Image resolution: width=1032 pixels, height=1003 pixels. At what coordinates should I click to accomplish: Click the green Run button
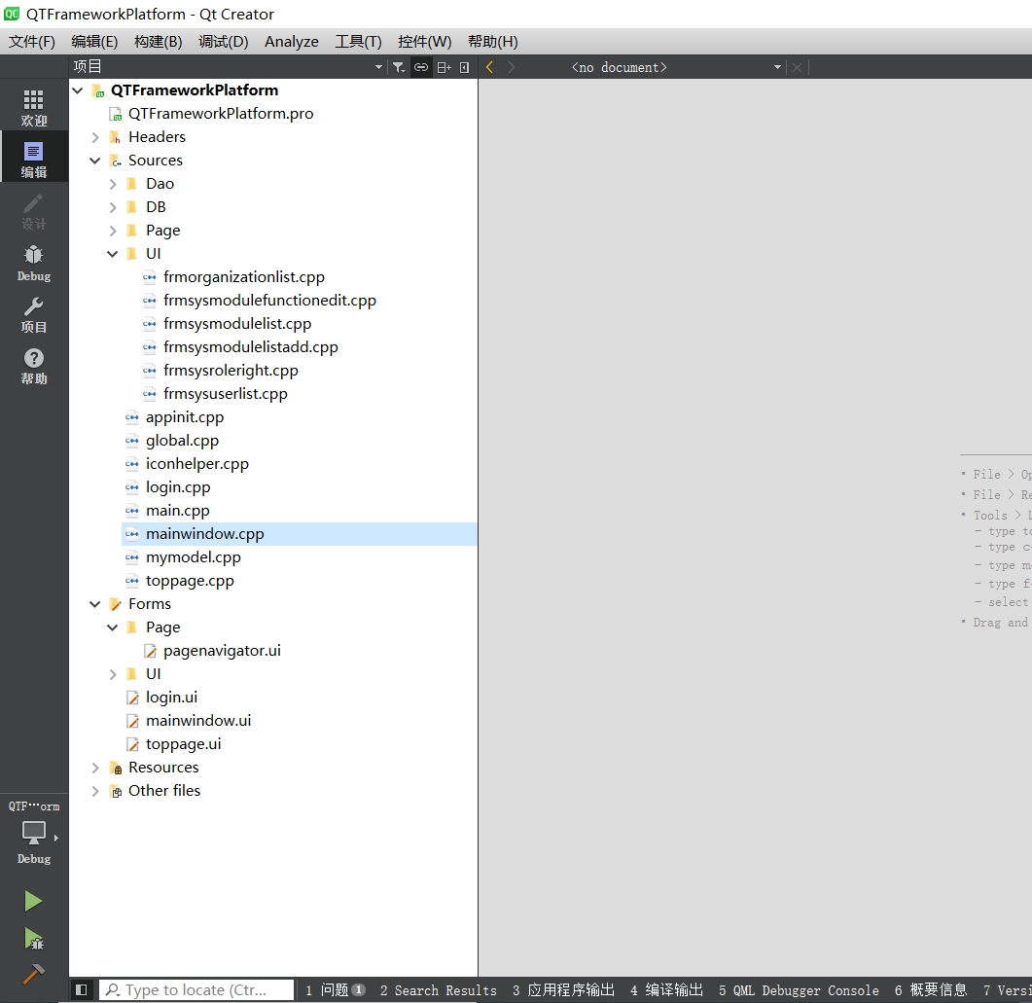click(33, 900)
